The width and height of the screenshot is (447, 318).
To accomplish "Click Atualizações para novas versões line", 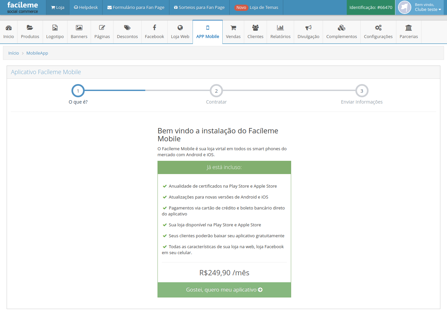I will point(215,197).
